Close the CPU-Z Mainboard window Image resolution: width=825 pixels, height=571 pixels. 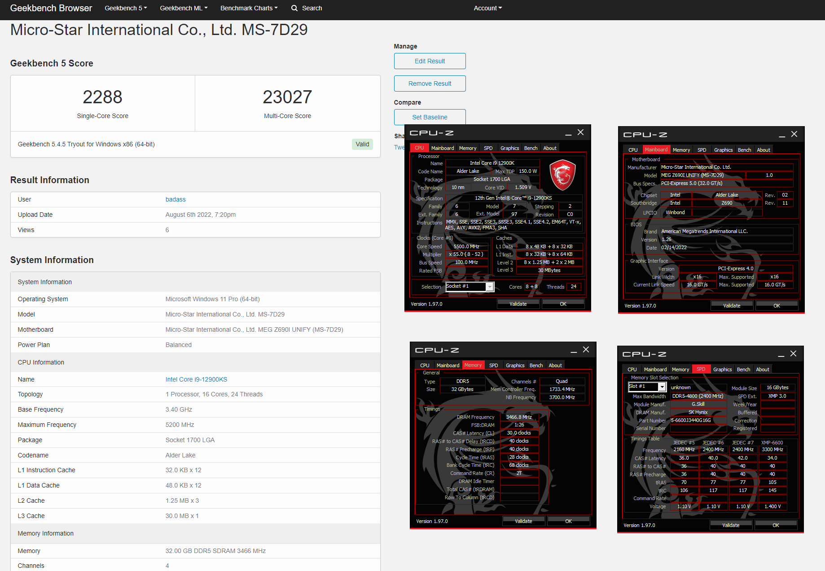tap(794, 134)
